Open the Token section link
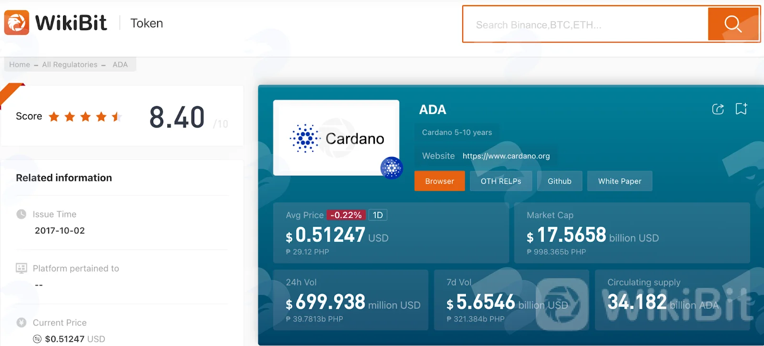This screenshot has width=764, height=346. pyautogui.click(x=147, y=23)
